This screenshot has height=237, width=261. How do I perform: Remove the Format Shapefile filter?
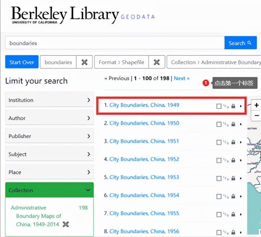[157, 62]
